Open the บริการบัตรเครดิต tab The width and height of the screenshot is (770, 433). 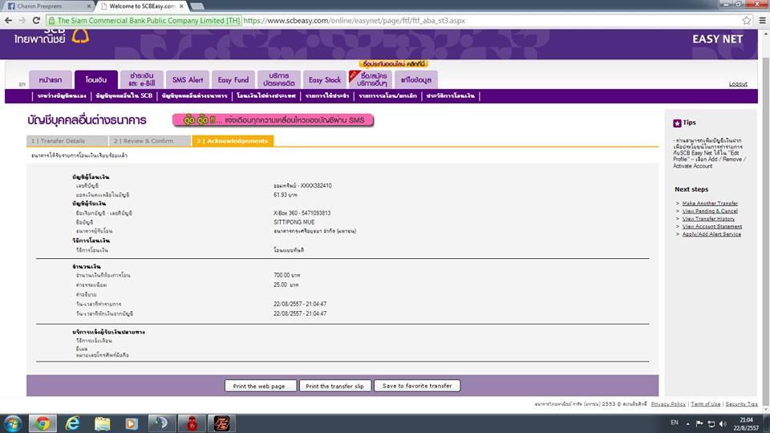(x=279, y=79)
